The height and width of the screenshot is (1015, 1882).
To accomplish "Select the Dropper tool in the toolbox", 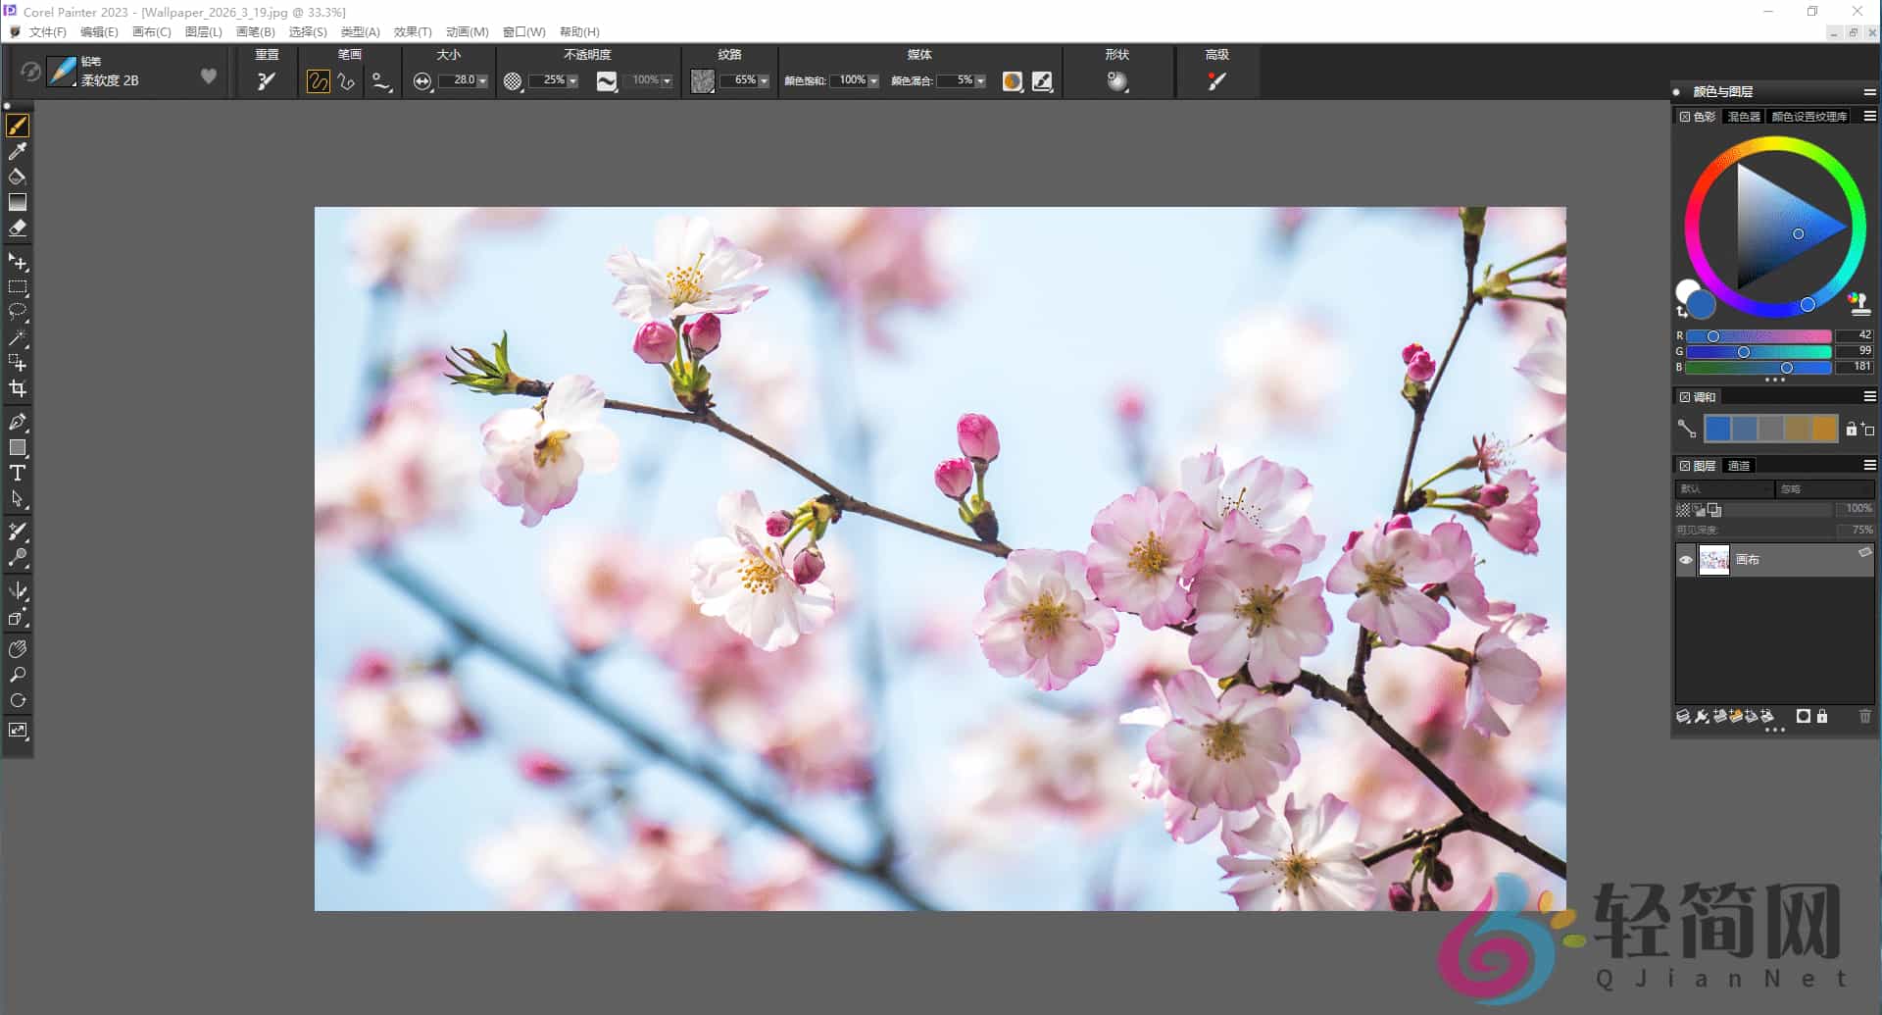I will [x=17, y=151].
